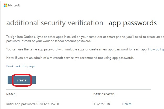Delete the initial app password entry

click(x=127, y=104)
